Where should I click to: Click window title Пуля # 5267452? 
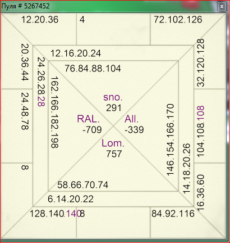[25, 6]
